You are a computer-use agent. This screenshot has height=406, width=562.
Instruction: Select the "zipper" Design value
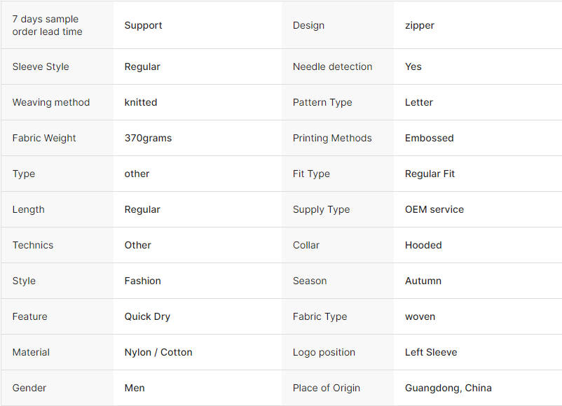420,25
